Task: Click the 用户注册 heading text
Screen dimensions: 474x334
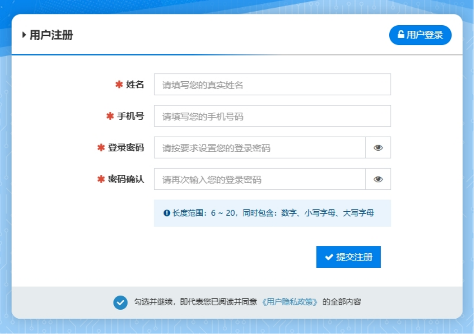Action: coord(51,35)
